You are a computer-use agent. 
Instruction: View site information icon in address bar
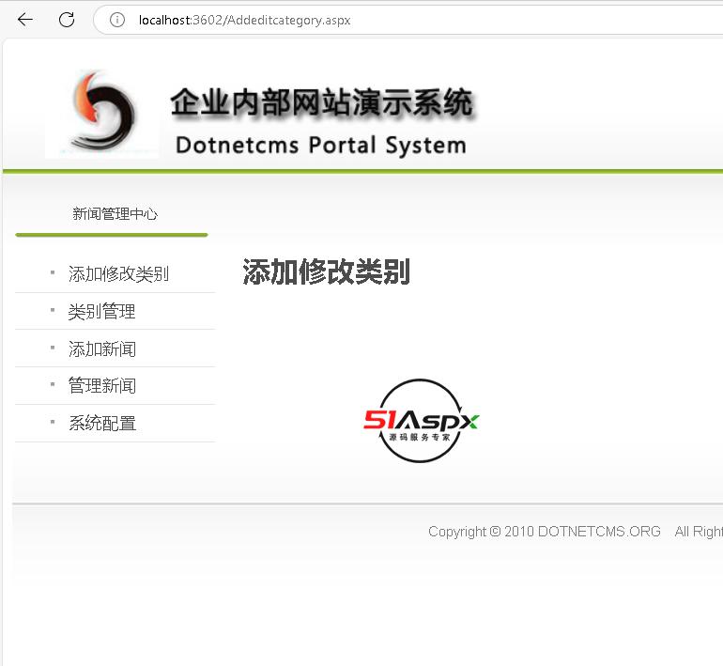point(117,20)
